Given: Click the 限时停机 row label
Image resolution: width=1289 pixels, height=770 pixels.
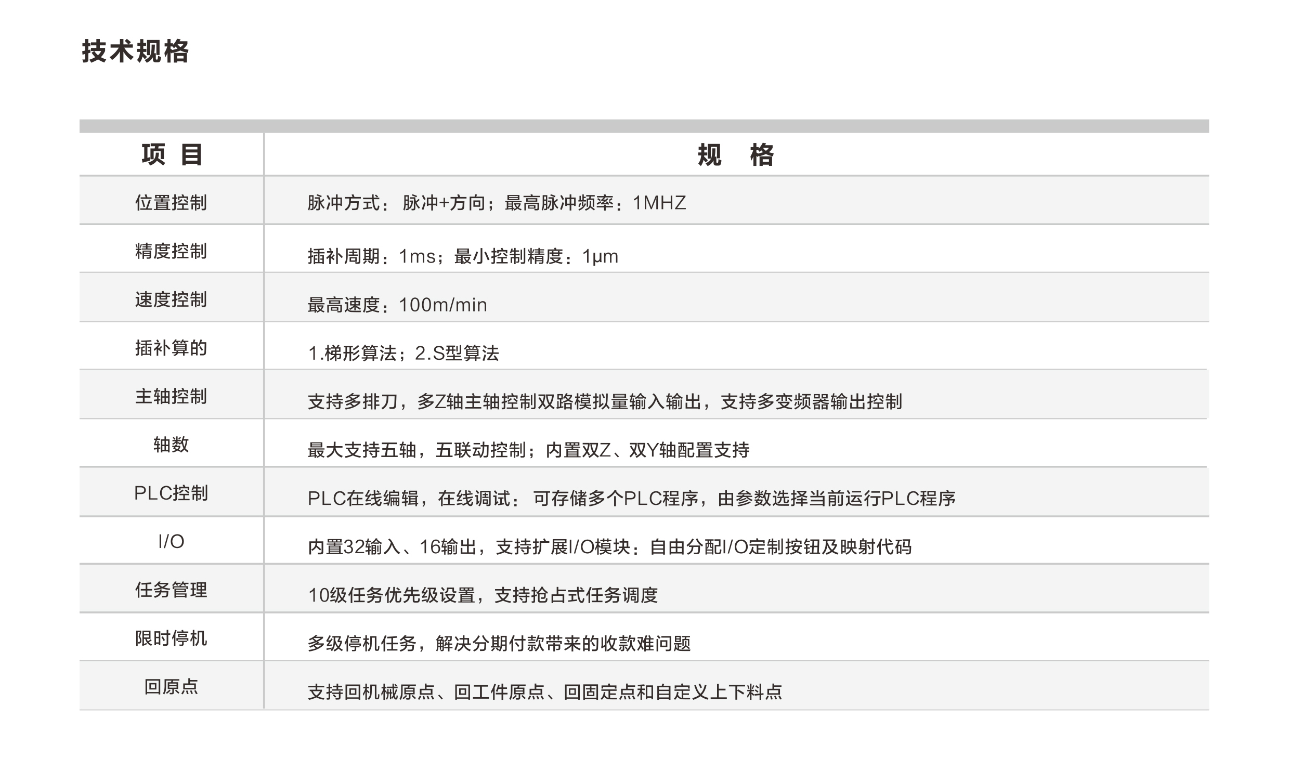Looking at the screenshot, I should coord(171,638).
